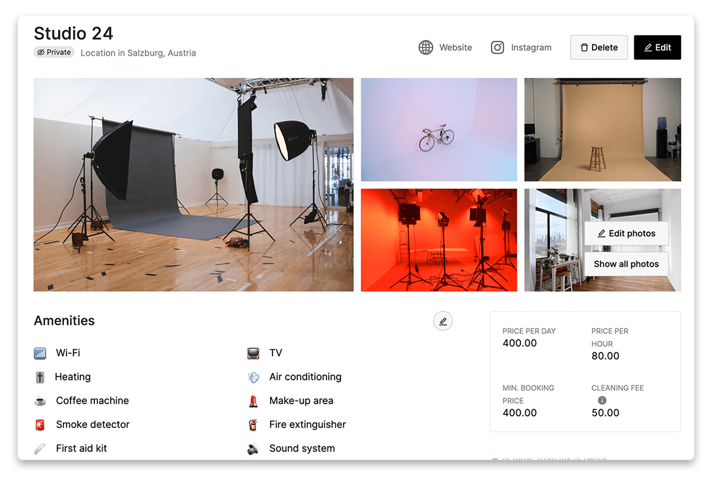Image resolution: width=712 pixels, height=489 pixels.
Task: Select the Coffee machine amenity icon
Action: pyautogui.click(x=40, y=401)
